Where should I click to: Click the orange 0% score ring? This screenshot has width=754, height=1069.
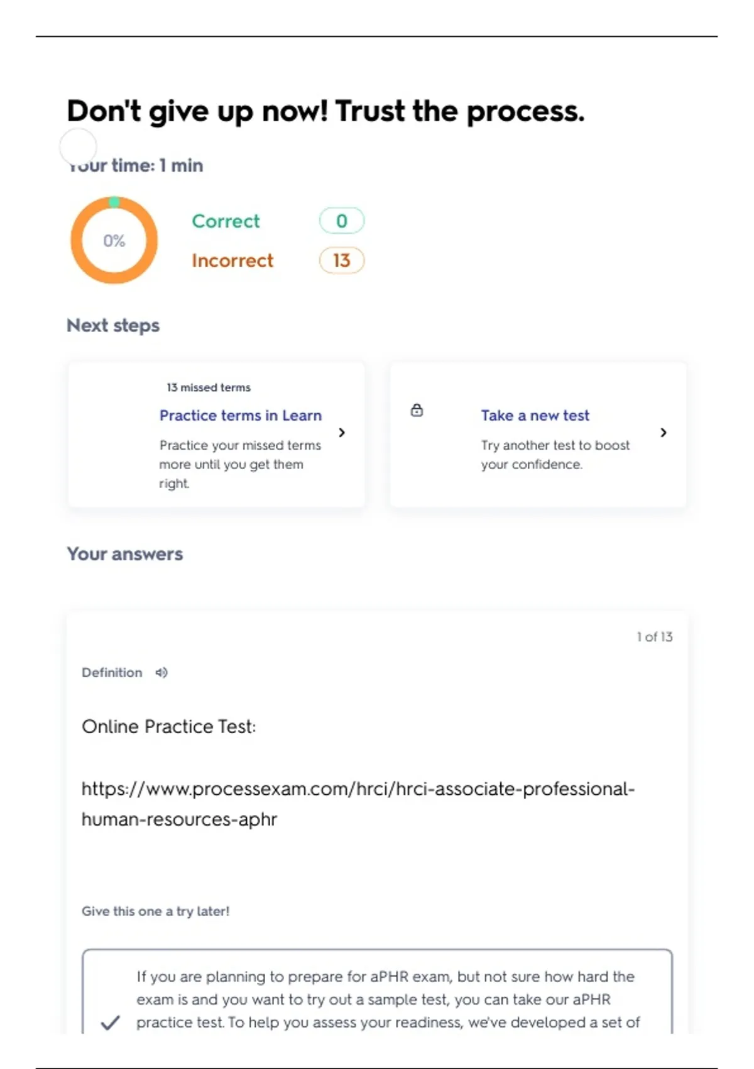click(114, 240)
